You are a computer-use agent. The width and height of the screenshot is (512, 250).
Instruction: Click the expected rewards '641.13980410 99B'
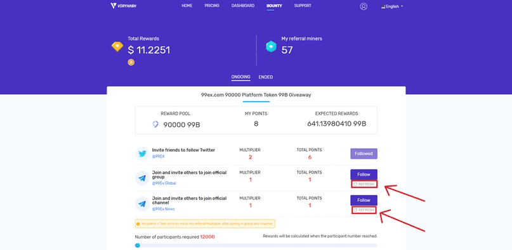tap(337, 124)
